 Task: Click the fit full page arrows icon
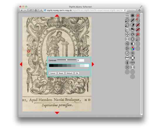pyautogui.click(x=127, y=34)
